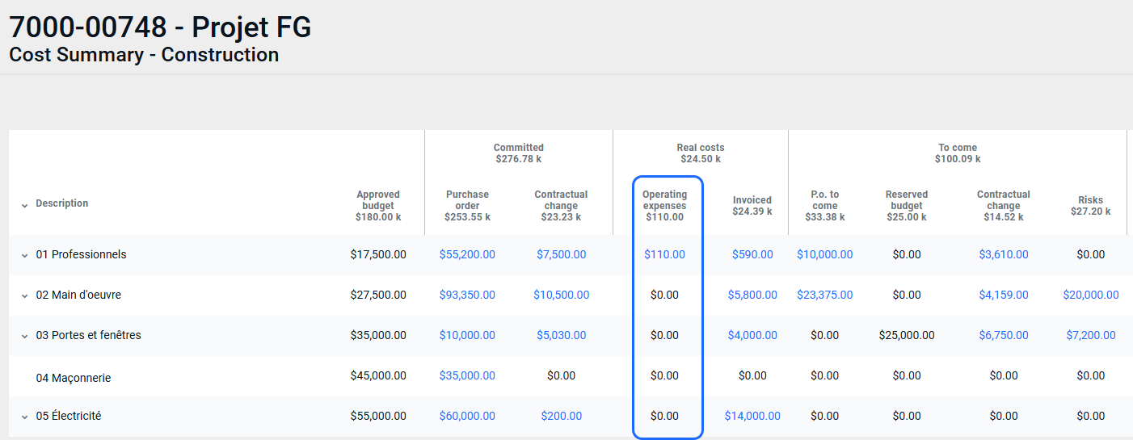Expand the 05 Électricité row
1133x440 pixels.
tap(24, 417)
